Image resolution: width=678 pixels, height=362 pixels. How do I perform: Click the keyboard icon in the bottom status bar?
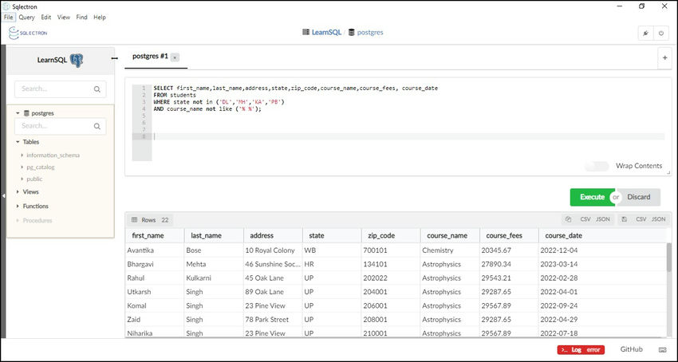pos(662,349)
